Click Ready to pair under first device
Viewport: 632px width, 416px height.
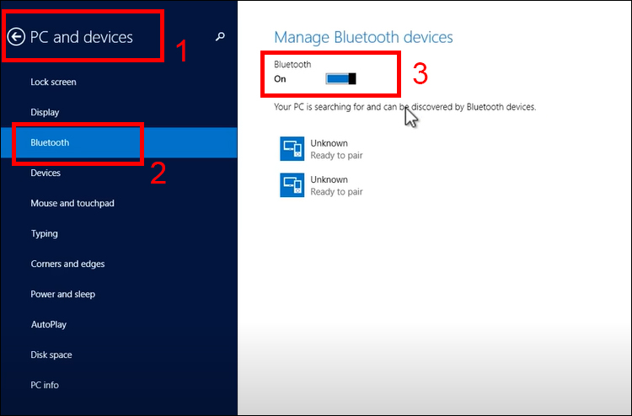(x=336, y=156)
